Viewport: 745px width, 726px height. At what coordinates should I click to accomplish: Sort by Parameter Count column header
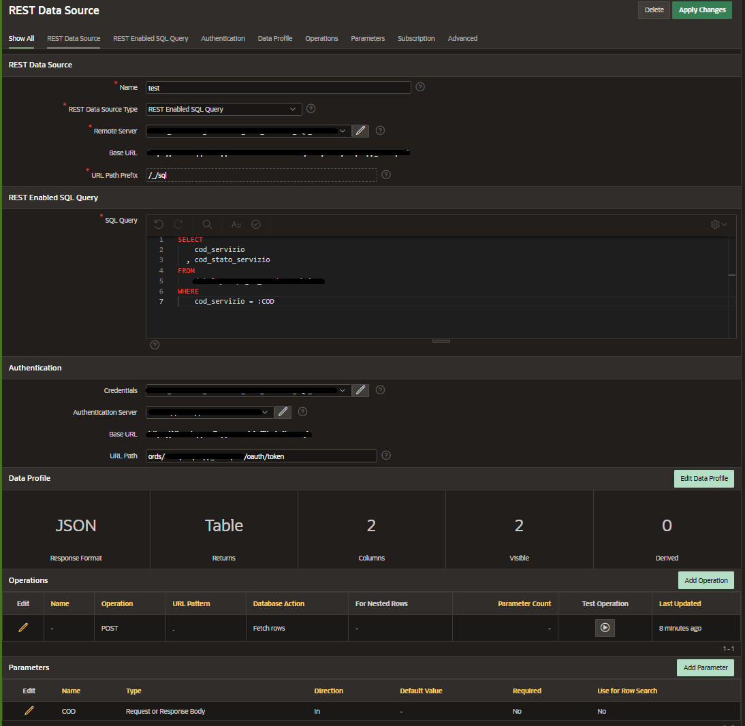point(524,603)
